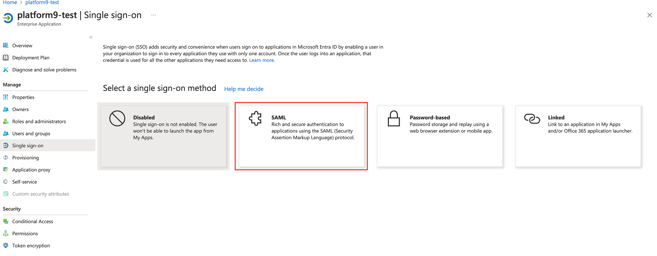The height and width of the screenshot is (256, 657).
Task: Collapse the left navigation menu
Action: [91, 37]
